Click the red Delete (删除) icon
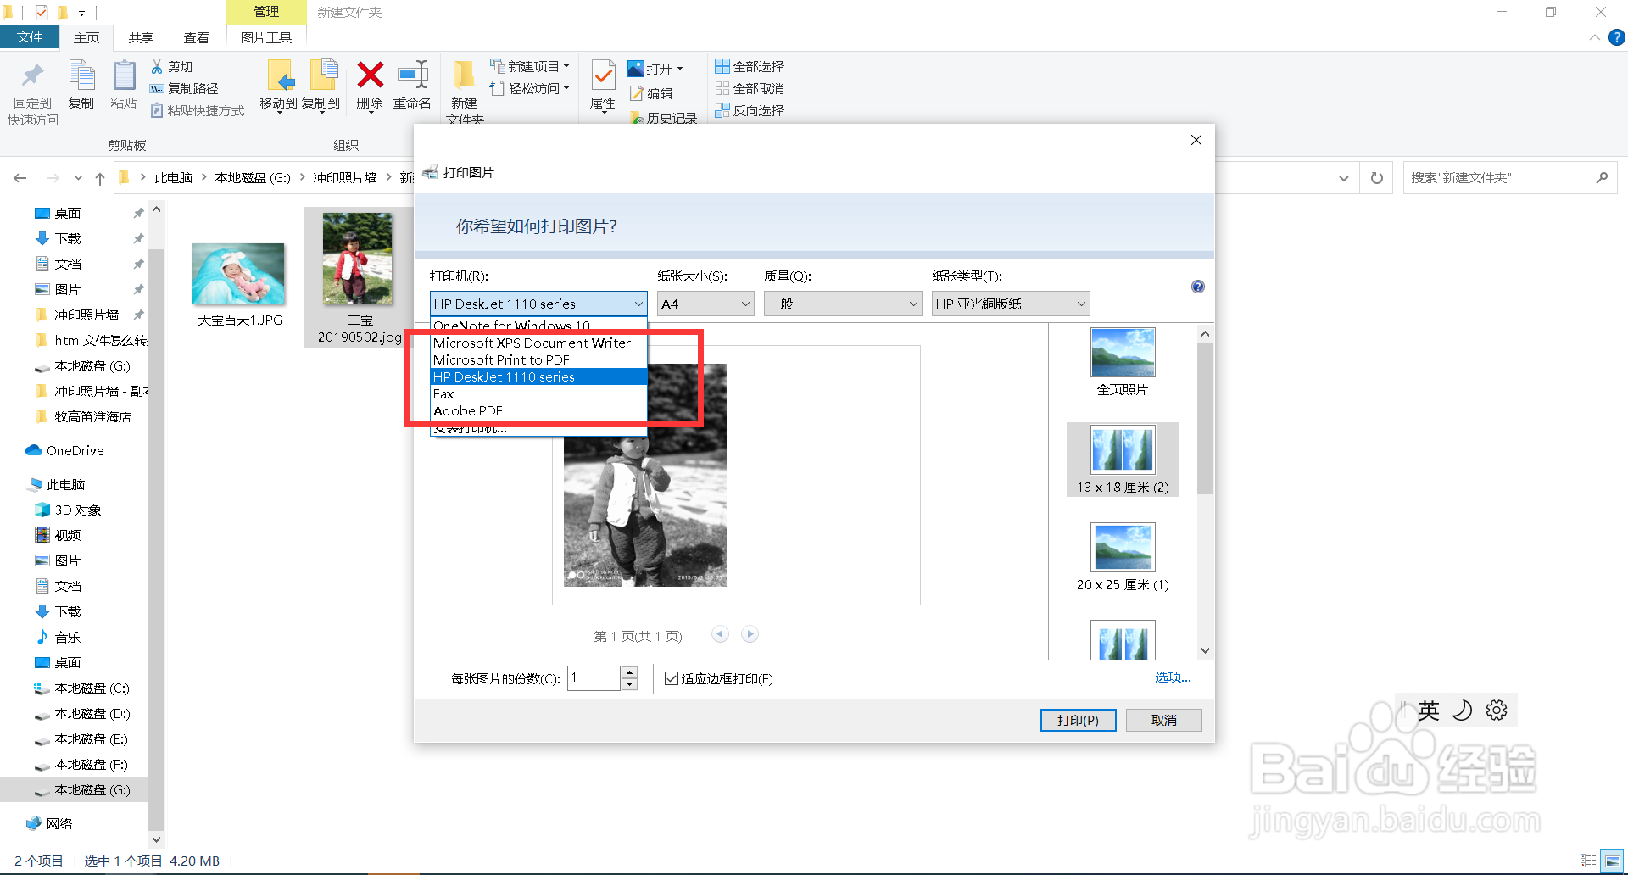This screenshot has height=875, width=1628. click(x=370, y=75)
